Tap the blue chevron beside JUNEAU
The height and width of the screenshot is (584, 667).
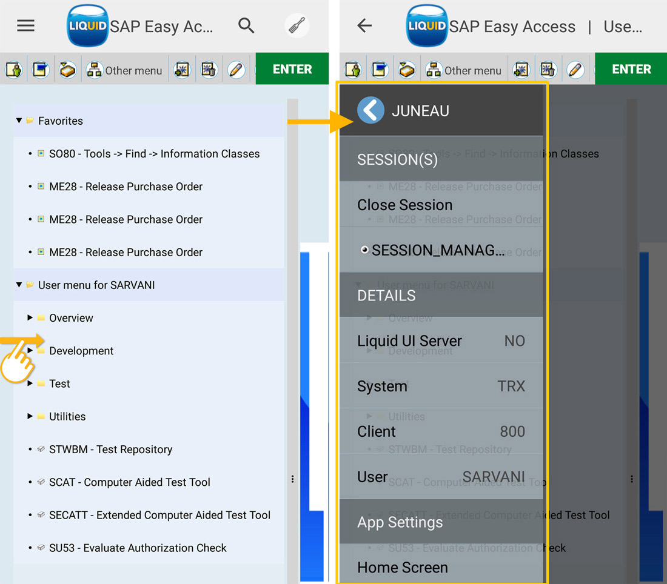[x=370, y=111]
